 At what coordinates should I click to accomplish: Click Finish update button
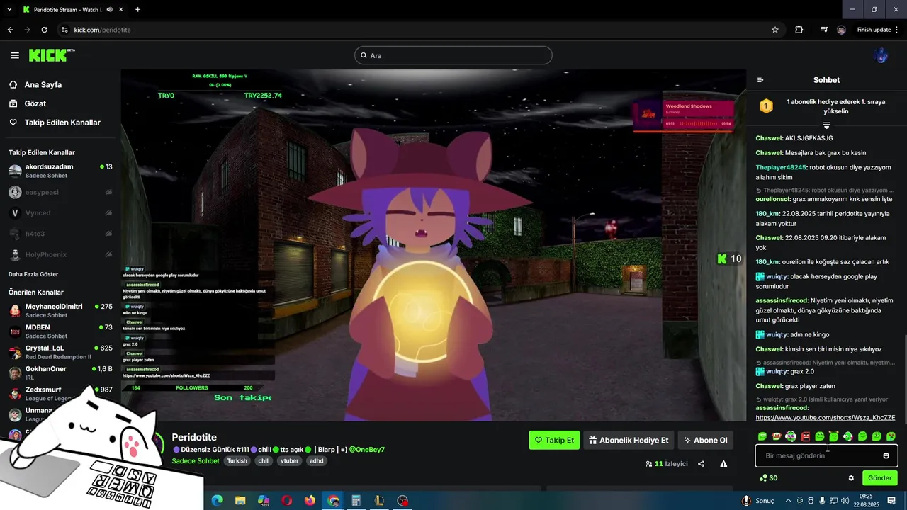pos(874,30)
